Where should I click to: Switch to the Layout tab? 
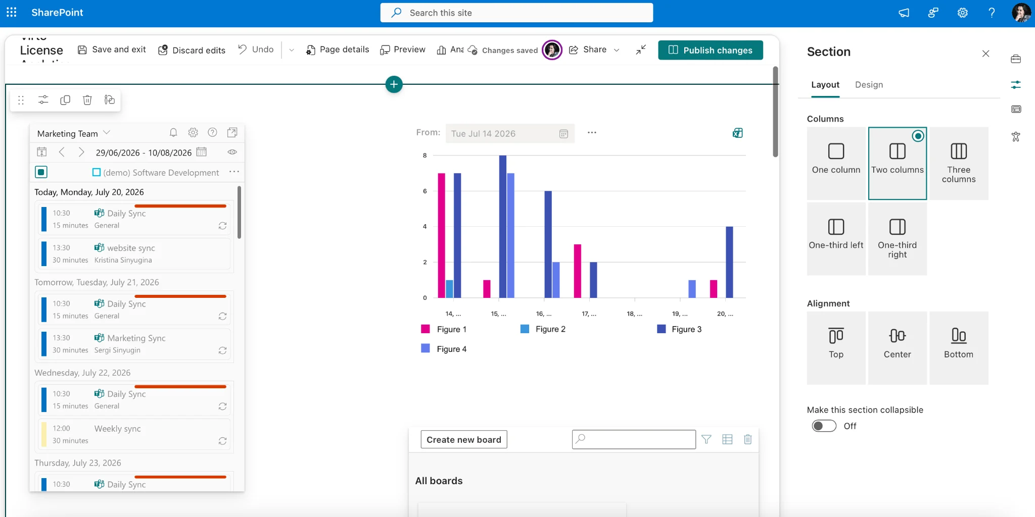click(825, 85)
